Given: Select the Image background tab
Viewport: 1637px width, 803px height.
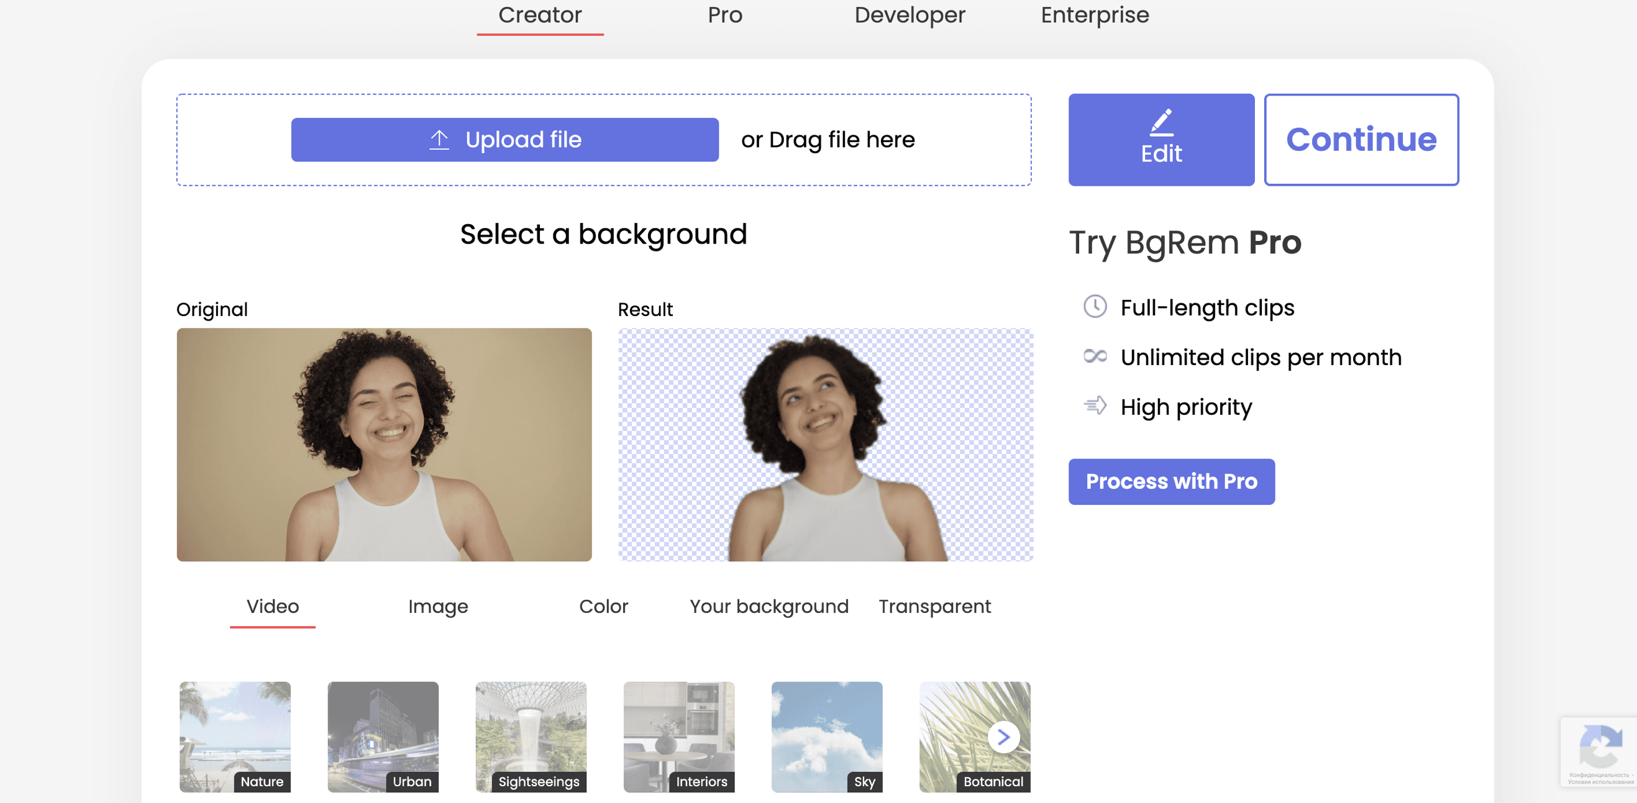Looking at the screenshot, I should click(x=438, y=607).
